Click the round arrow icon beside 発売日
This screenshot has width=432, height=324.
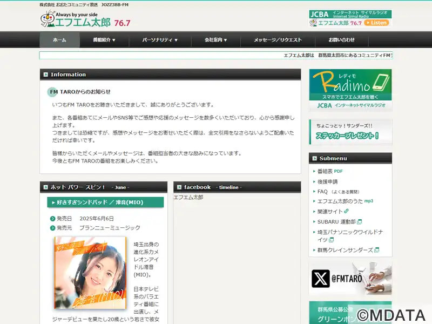click(x=52, y=219)
